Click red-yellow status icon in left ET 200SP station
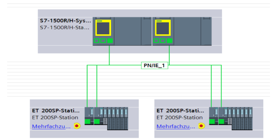The width and height of the screenshot is (276, 139). pos(77,126)
